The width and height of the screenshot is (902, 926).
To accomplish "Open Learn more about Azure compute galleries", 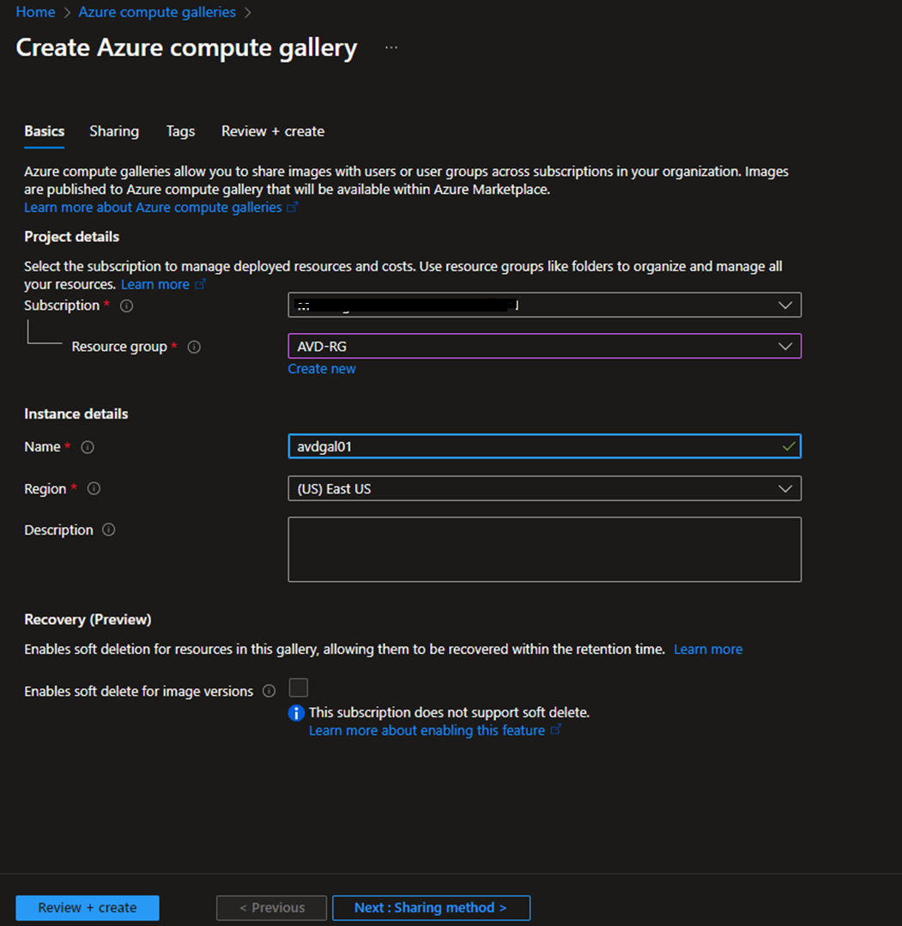I will tap(160, 208).
